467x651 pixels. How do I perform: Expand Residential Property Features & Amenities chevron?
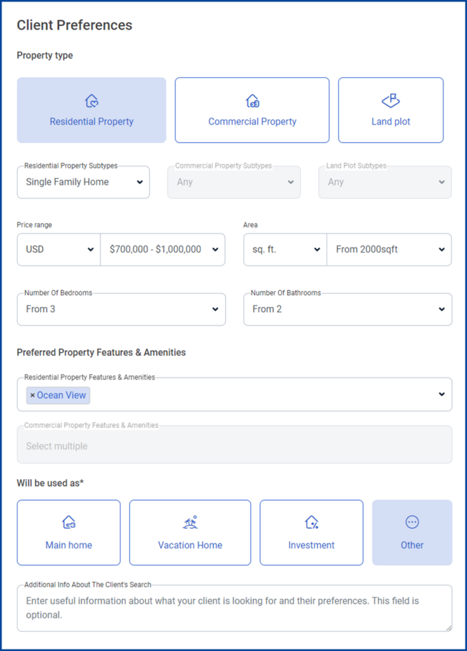pos(442,394)
